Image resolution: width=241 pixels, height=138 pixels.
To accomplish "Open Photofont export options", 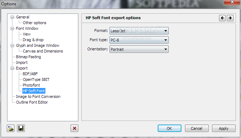I will click(31, 85).
